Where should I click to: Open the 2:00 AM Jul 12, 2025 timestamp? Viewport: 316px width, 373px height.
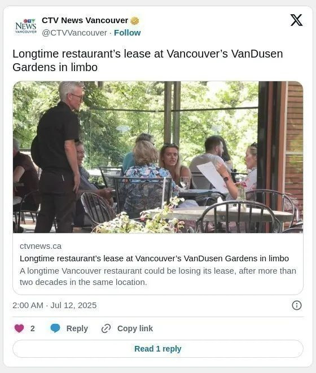coord(55,305)
